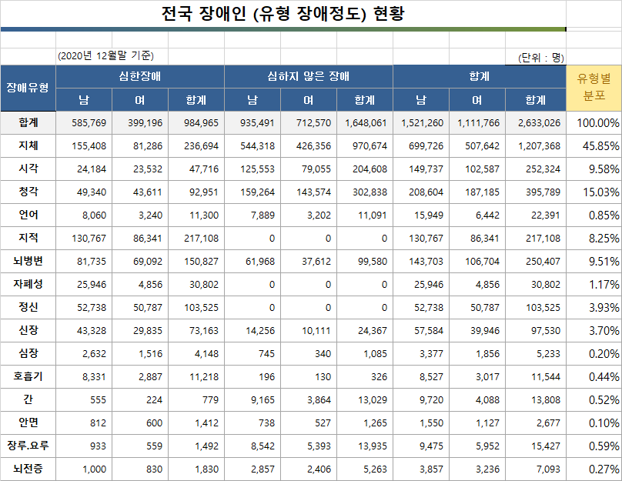Image resolution: width=622 pixels, height=481 pixels.
Task: Click the 장루.요루 row label
Action: (28, 446)
